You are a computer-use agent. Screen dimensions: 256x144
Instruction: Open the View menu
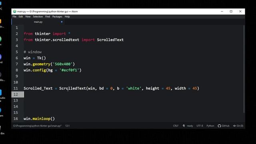click(28, 17)
